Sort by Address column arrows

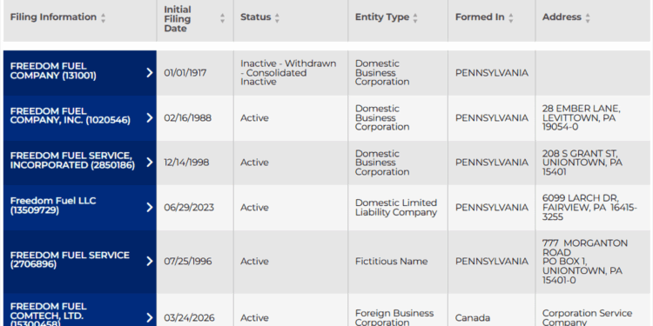(588, 17)
